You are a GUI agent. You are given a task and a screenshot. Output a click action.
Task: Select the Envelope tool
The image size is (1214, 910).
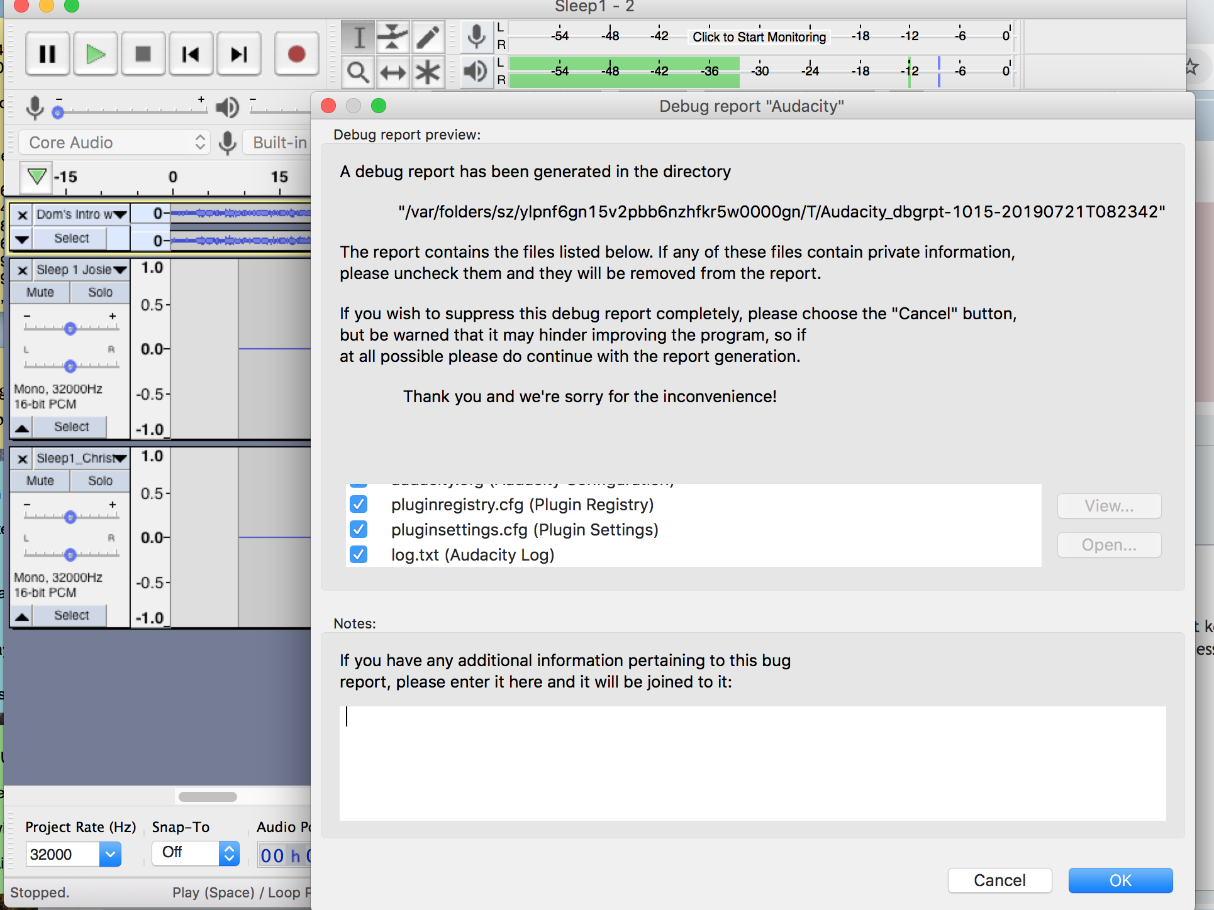pos(393,37)
